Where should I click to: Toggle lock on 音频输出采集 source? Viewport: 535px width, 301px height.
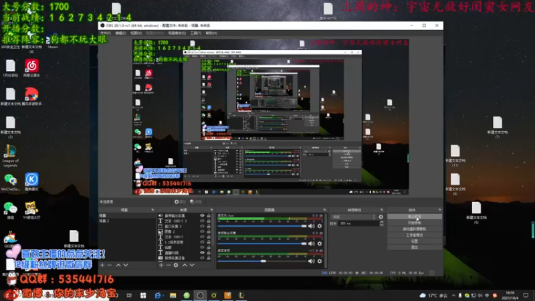point(209,215)
